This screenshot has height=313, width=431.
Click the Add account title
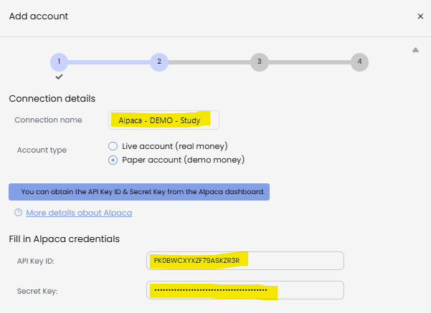click(x=39, y=16)
